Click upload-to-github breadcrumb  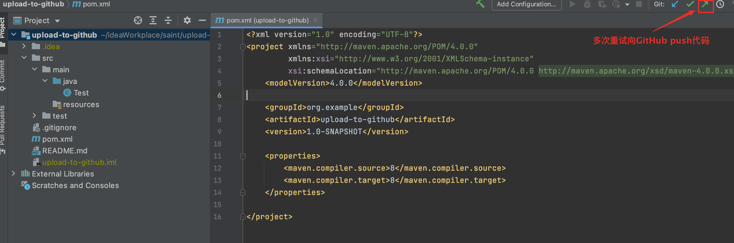tap(33, 4)
